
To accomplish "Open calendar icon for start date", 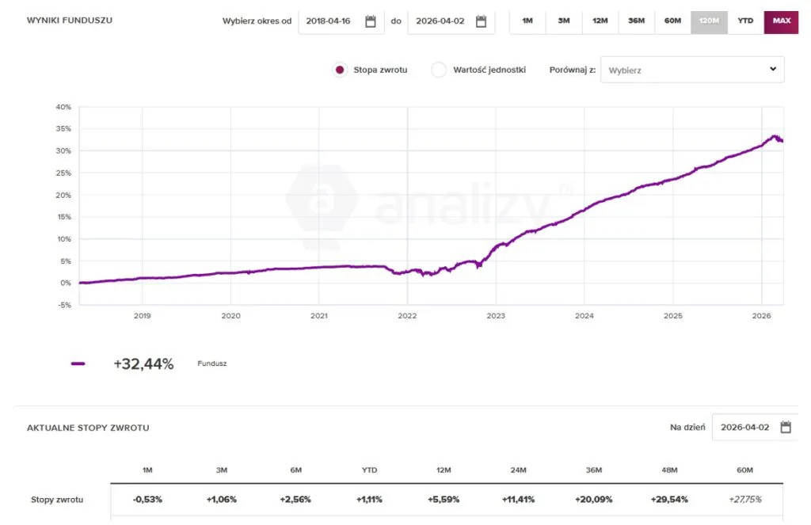I will 370,21.
